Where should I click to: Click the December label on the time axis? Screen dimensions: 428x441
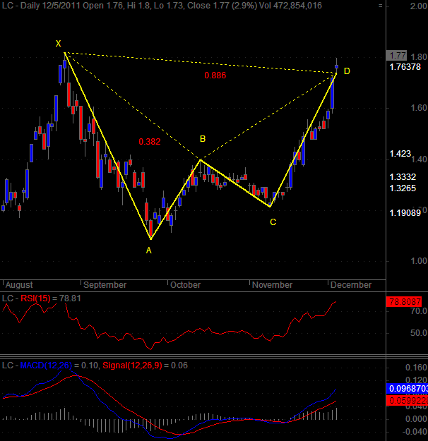351,285
